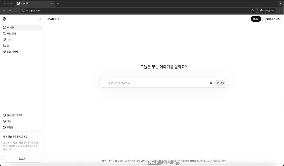Click 무료로 회원 가입 sign-up button
284x166 pixels.
coord(272,19)
